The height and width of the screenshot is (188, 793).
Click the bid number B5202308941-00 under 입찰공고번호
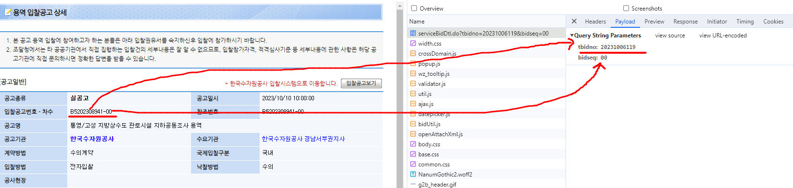91,112
